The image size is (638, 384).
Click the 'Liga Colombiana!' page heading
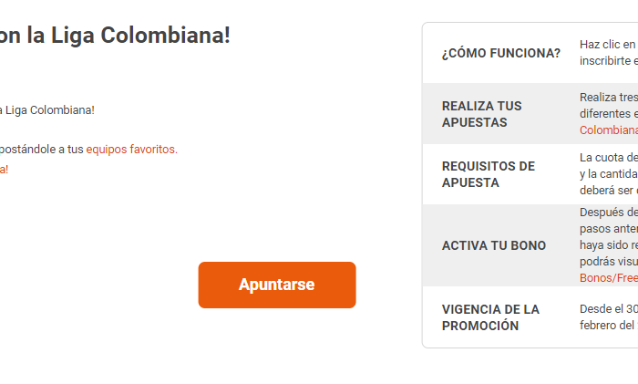[115, 36]
